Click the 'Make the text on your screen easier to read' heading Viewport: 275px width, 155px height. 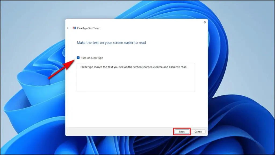click(x=111, y=43)
